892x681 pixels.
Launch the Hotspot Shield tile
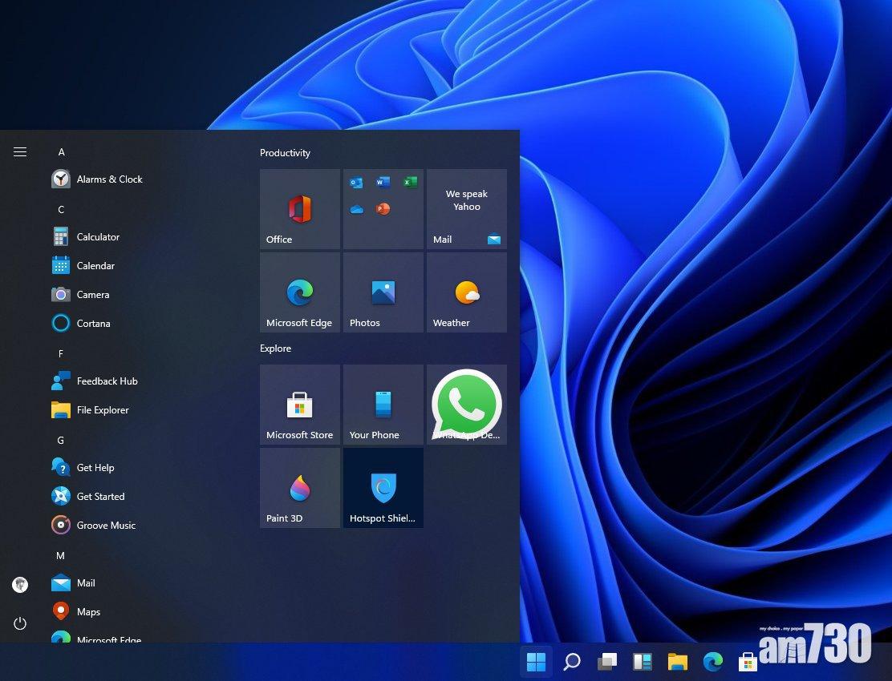(x=383, y=488)
